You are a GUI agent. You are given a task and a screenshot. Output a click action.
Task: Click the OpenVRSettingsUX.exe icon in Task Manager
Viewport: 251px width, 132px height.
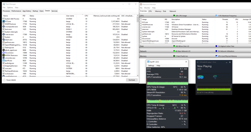4,45
